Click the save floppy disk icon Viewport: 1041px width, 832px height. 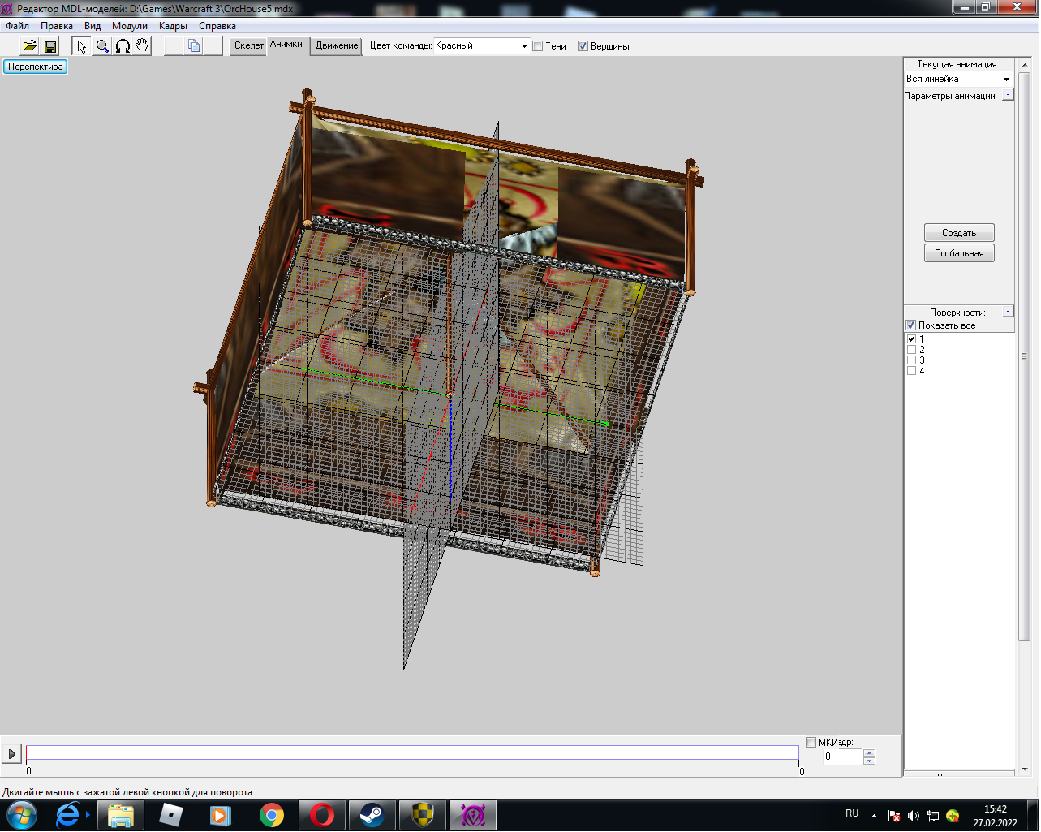(50, 46)
